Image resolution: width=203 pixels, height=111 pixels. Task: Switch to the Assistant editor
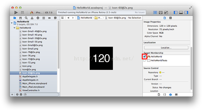(160, 12)
